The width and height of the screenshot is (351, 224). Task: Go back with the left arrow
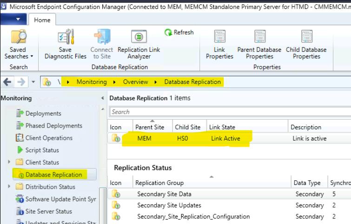tap(7, 82)
